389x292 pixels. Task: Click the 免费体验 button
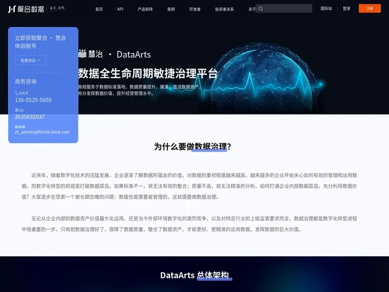[x=30, y=61]
